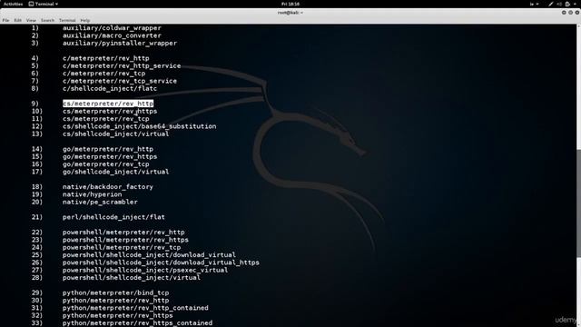Click c/meterpreter/rev_tcp text
Image resolution: width=581 pixels, height=327 pixels.
(x=103, y=74)
